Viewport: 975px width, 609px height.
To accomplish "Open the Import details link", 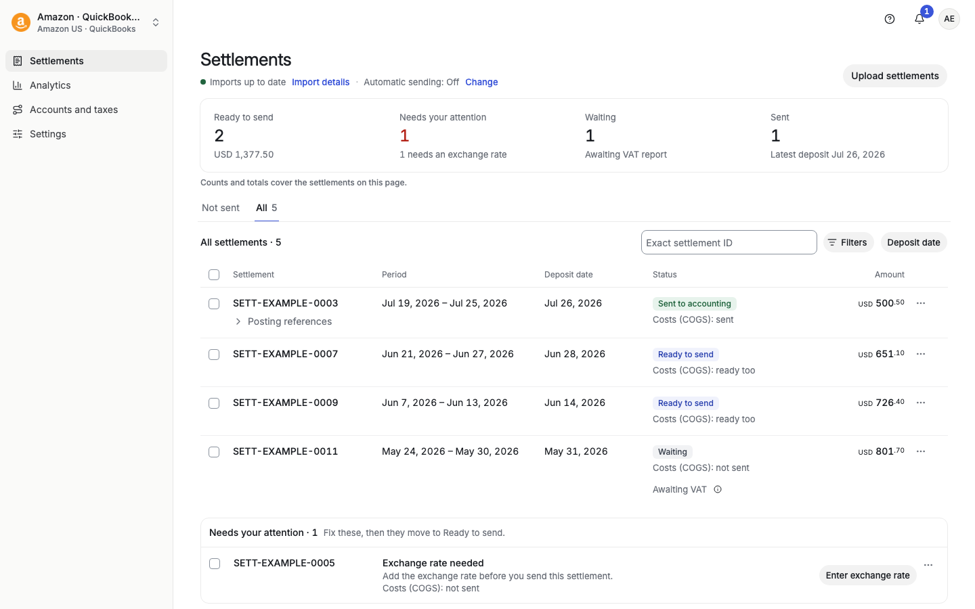I will tap(321, 82).
